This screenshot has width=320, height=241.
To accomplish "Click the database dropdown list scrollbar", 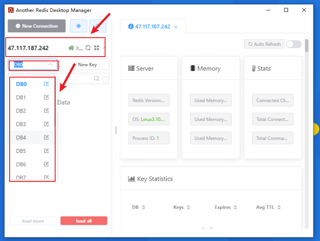I will tap(54, 102).
